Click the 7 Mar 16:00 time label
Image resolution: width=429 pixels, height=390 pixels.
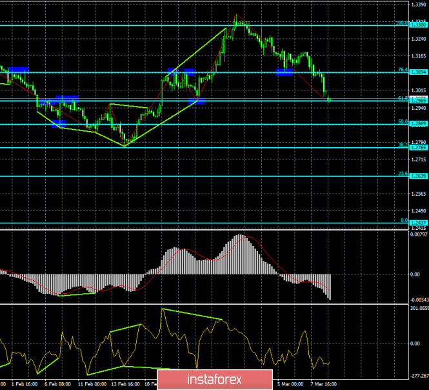coord(329,384)
